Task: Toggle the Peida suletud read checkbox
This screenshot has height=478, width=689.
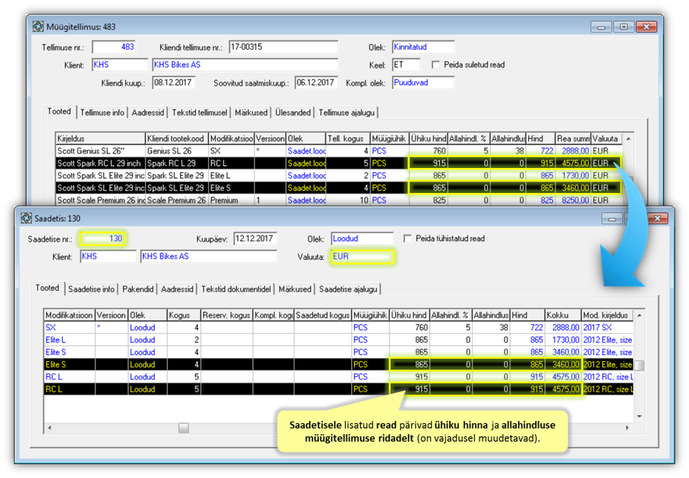Action: click(436, 65)
